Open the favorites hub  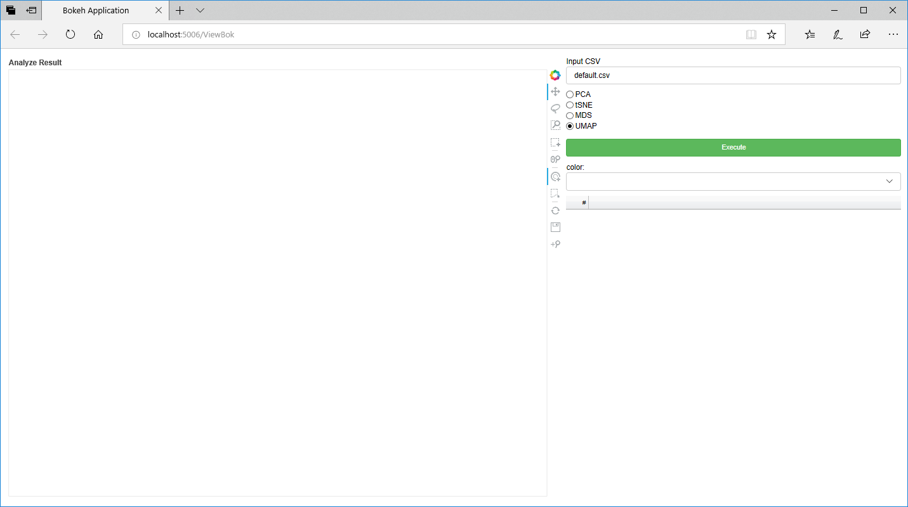[810, 35]
